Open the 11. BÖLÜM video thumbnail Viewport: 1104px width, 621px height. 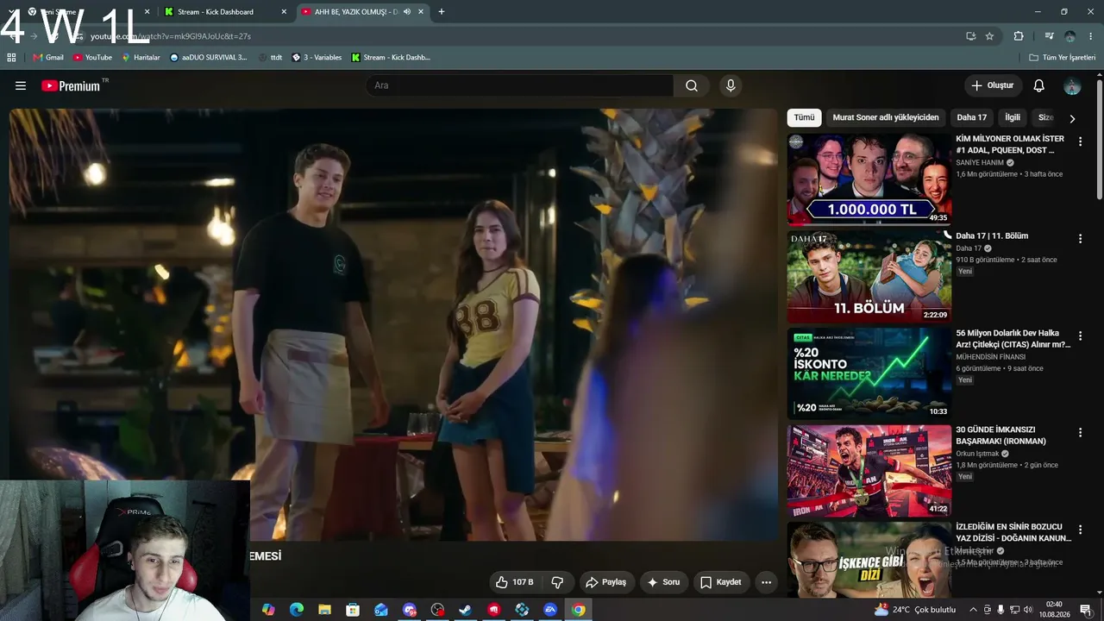[869, 276]
